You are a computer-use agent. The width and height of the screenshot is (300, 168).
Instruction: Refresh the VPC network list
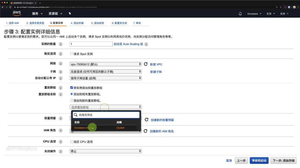146,64
